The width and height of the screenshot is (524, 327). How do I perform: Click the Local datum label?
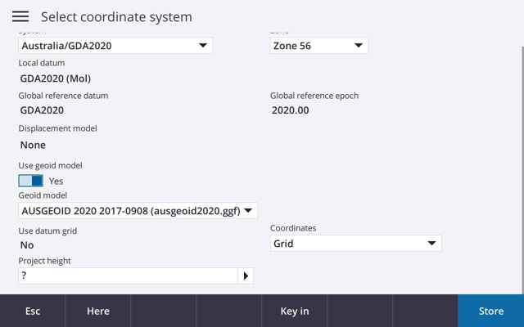[x=42, y=63]
